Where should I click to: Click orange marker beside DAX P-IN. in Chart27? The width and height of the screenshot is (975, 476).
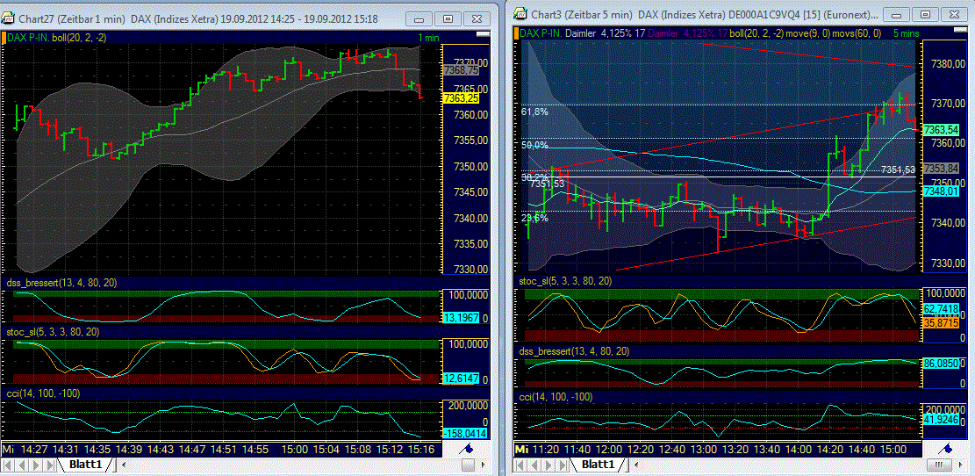(4, 38)
